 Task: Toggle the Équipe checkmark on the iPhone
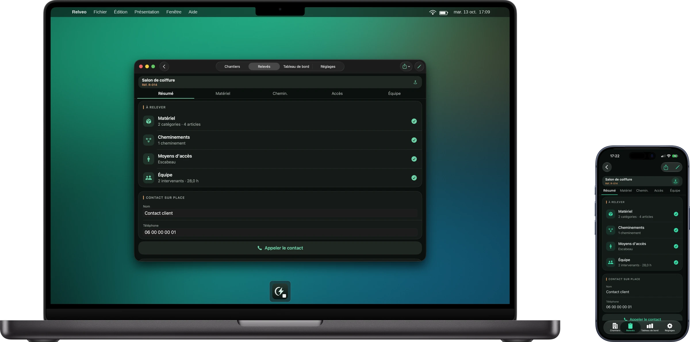pos(676,262)
